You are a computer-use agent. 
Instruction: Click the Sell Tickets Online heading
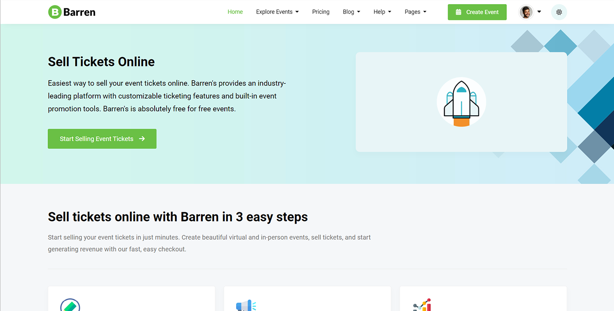point(101,62)
